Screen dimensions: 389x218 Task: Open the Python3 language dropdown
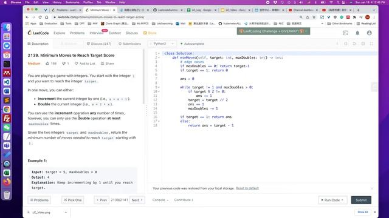[162, 44]
